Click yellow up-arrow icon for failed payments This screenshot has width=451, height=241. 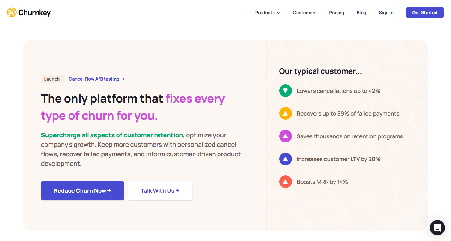click(285, 114)
